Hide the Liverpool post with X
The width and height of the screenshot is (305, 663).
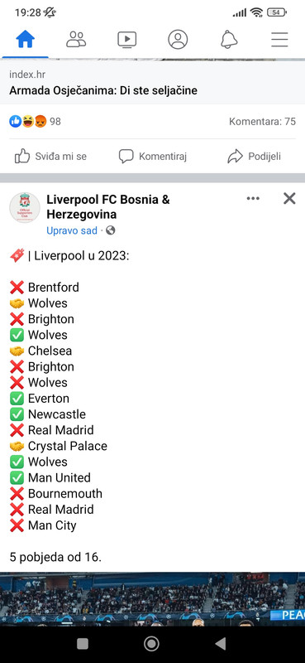pos(289,198)
